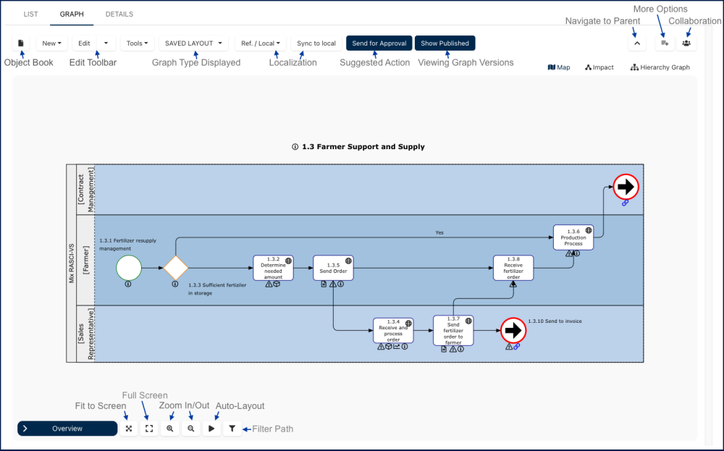This screenshot has height=451, width=724.
Task: Zoom out with the magnifier minus icon
Action: pos(190,429)
